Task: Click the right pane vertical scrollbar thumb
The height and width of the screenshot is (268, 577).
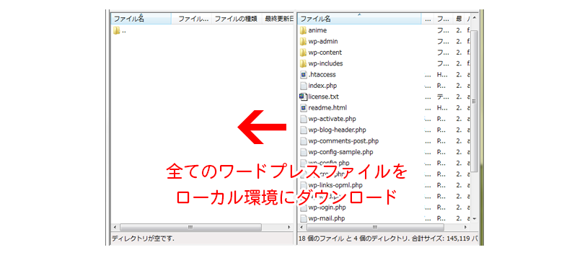Action: (x=475, y=102)
